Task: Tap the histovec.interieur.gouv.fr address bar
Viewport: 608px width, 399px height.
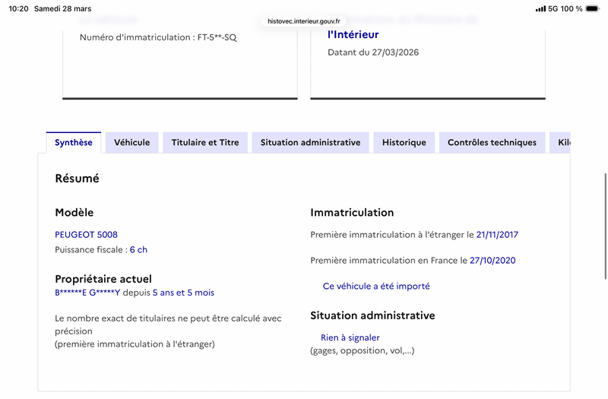Action: pos(304,21)
